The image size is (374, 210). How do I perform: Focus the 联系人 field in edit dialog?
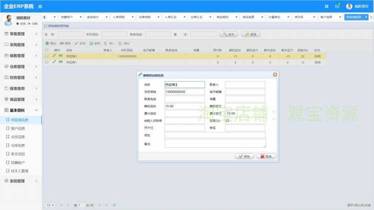[x=245, y=85]
